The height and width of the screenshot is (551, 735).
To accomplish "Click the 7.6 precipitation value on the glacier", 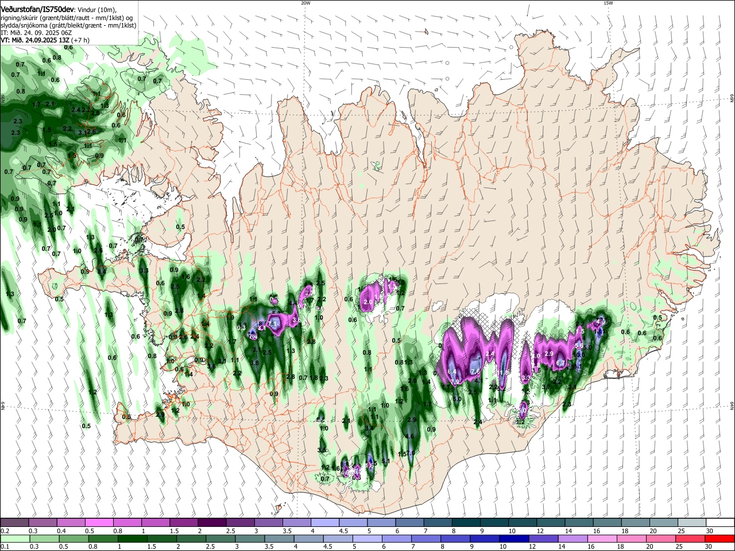I will pos(475,371).
